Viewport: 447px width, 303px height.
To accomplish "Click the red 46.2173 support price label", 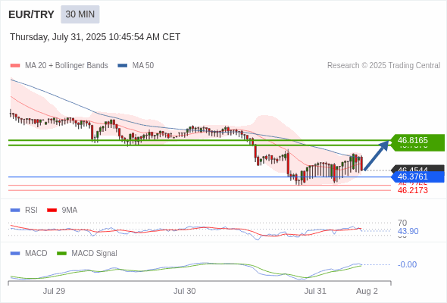I will click(413, 190).
